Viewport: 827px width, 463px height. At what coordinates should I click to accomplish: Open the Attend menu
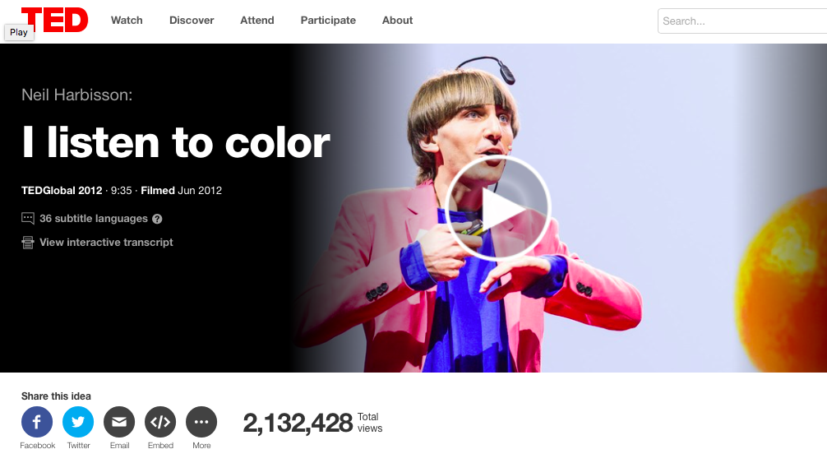coord(256,20)
